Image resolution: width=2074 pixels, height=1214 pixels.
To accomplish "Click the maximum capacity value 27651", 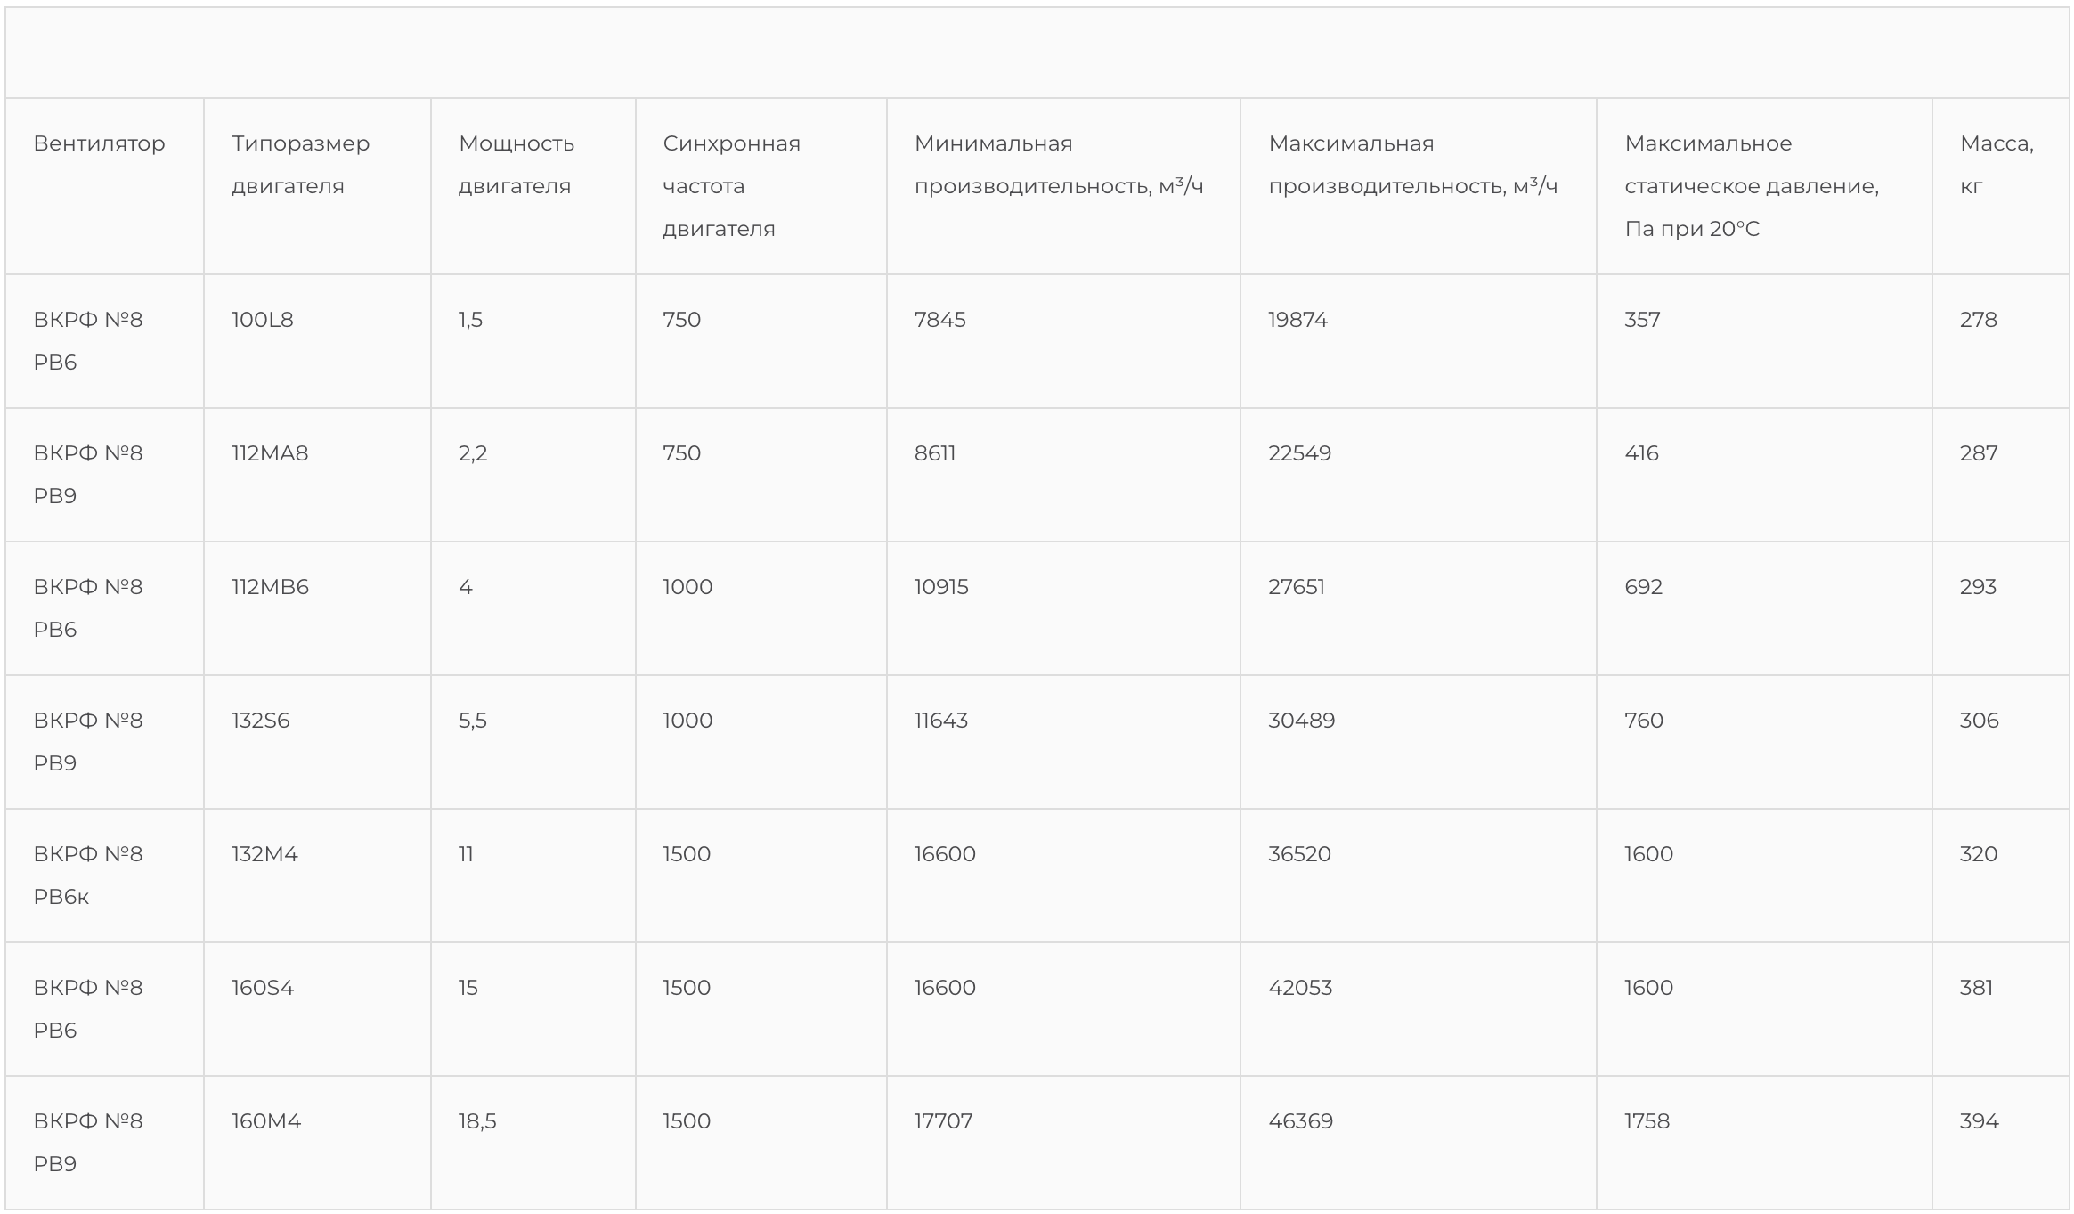I will point(1297,587).
